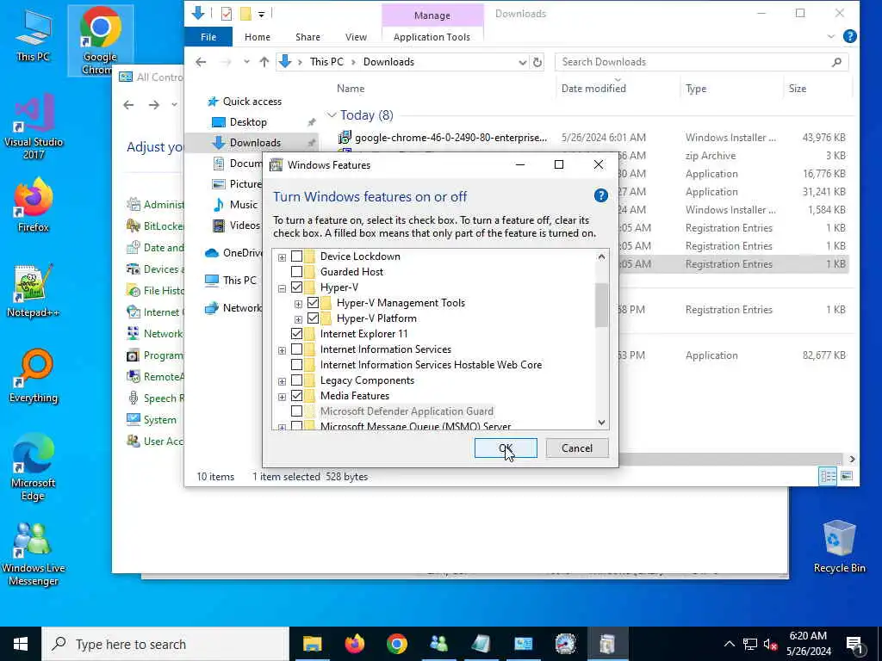
Task: Check Internet Information Services checkbox
Action: pos(296,349)
